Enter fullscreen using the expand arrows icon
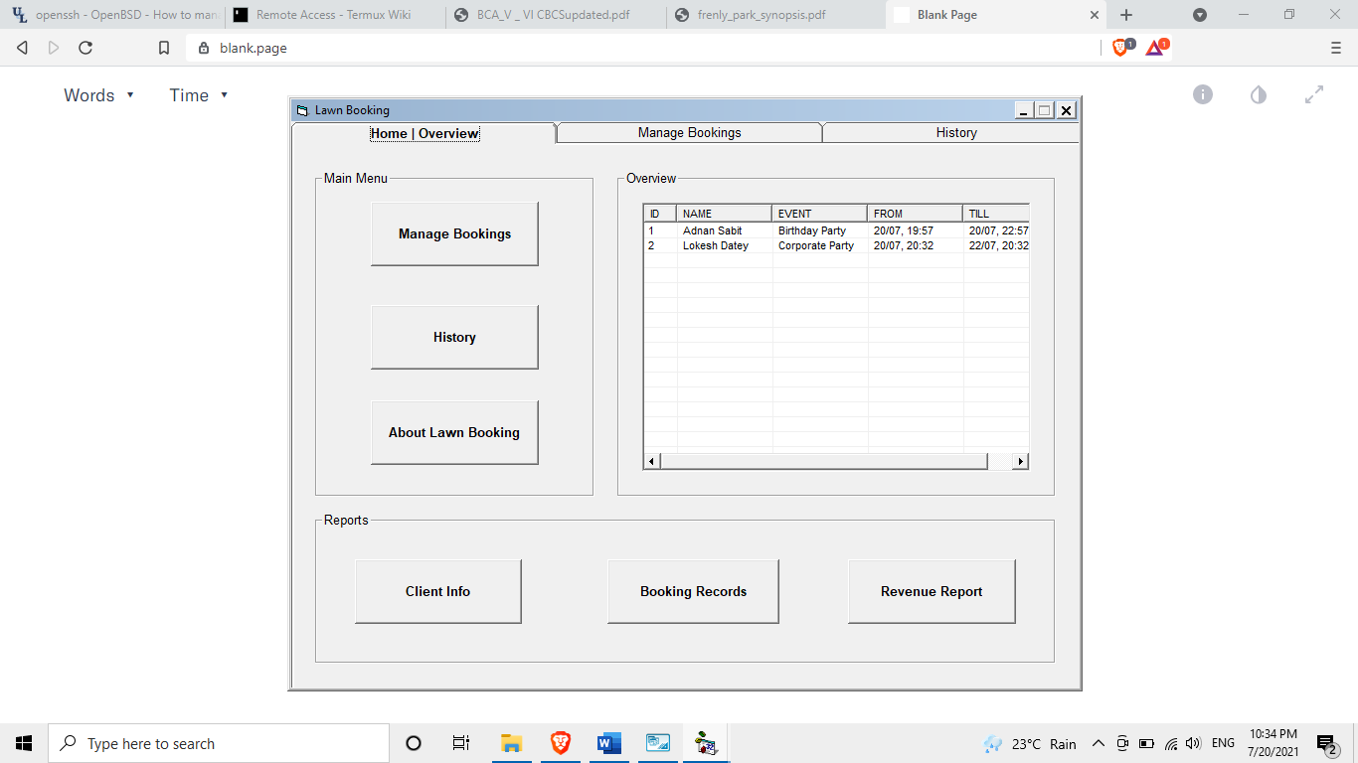Image resolution: width=1358 pixels, height=763 pixels. click(x=1314, y=94)
